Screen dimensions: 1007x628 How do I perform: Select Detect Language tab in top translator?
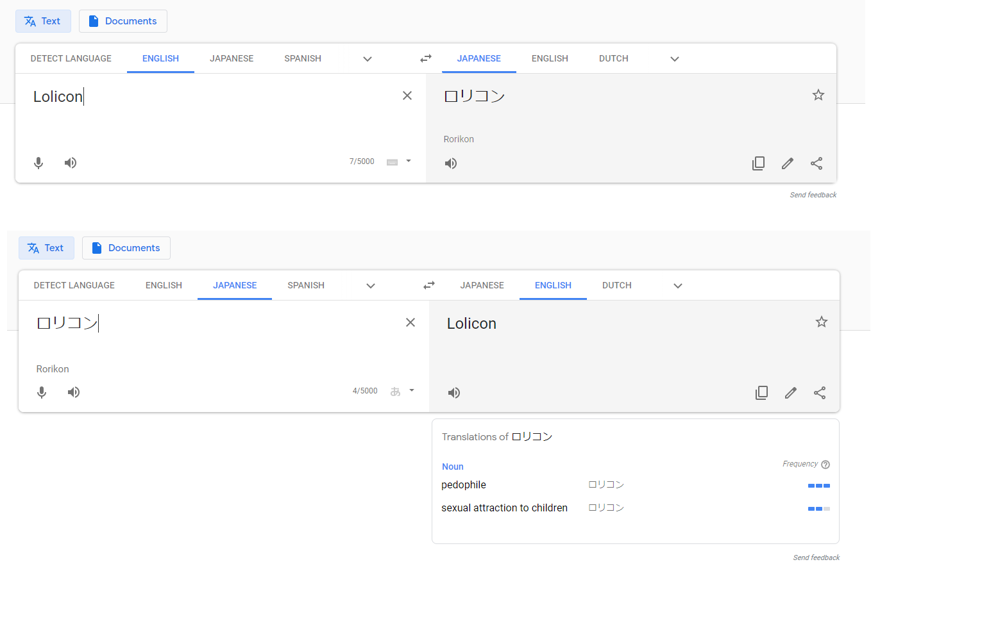coord(71,58)
